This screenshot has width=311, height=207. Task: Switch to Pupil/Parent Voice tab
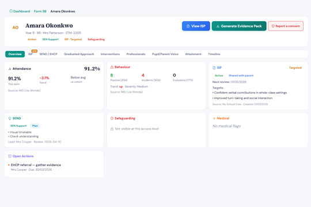point(165,54)
